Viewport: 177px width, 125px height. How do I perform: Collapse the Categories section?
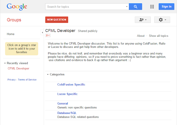[48, 74]
